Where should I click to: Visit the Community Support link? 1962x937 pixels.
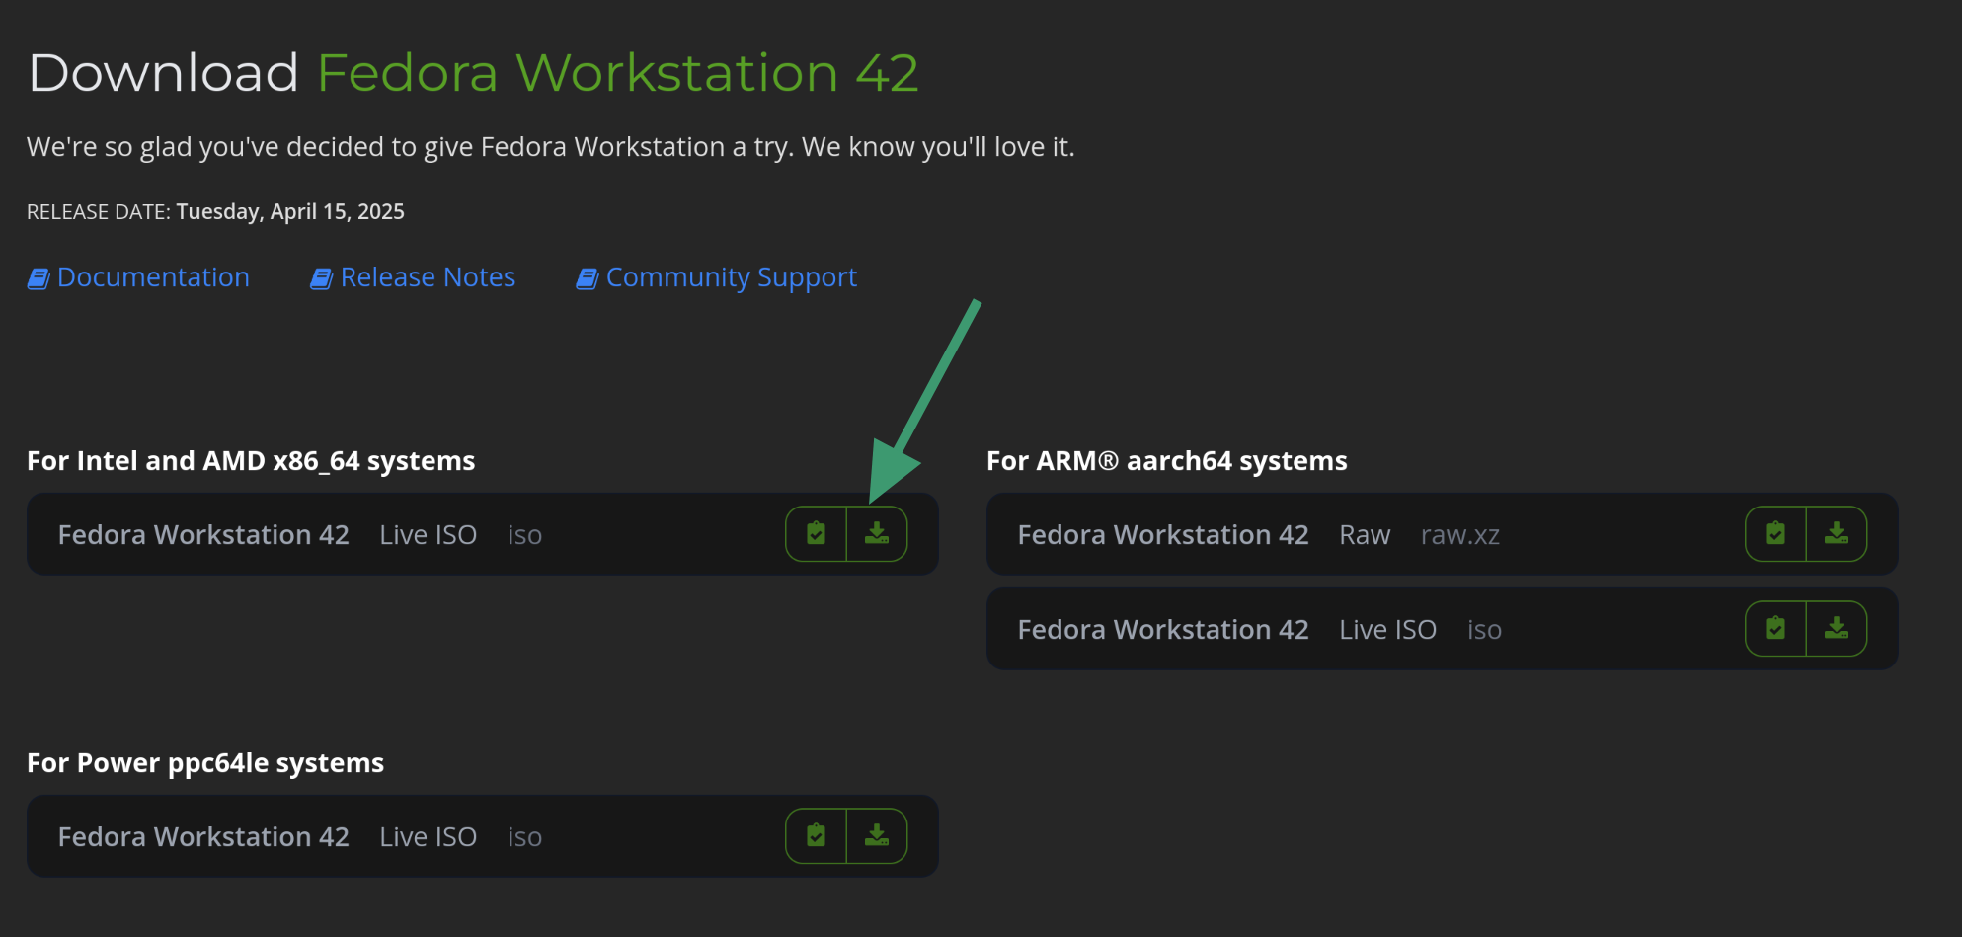pos(731,277)
